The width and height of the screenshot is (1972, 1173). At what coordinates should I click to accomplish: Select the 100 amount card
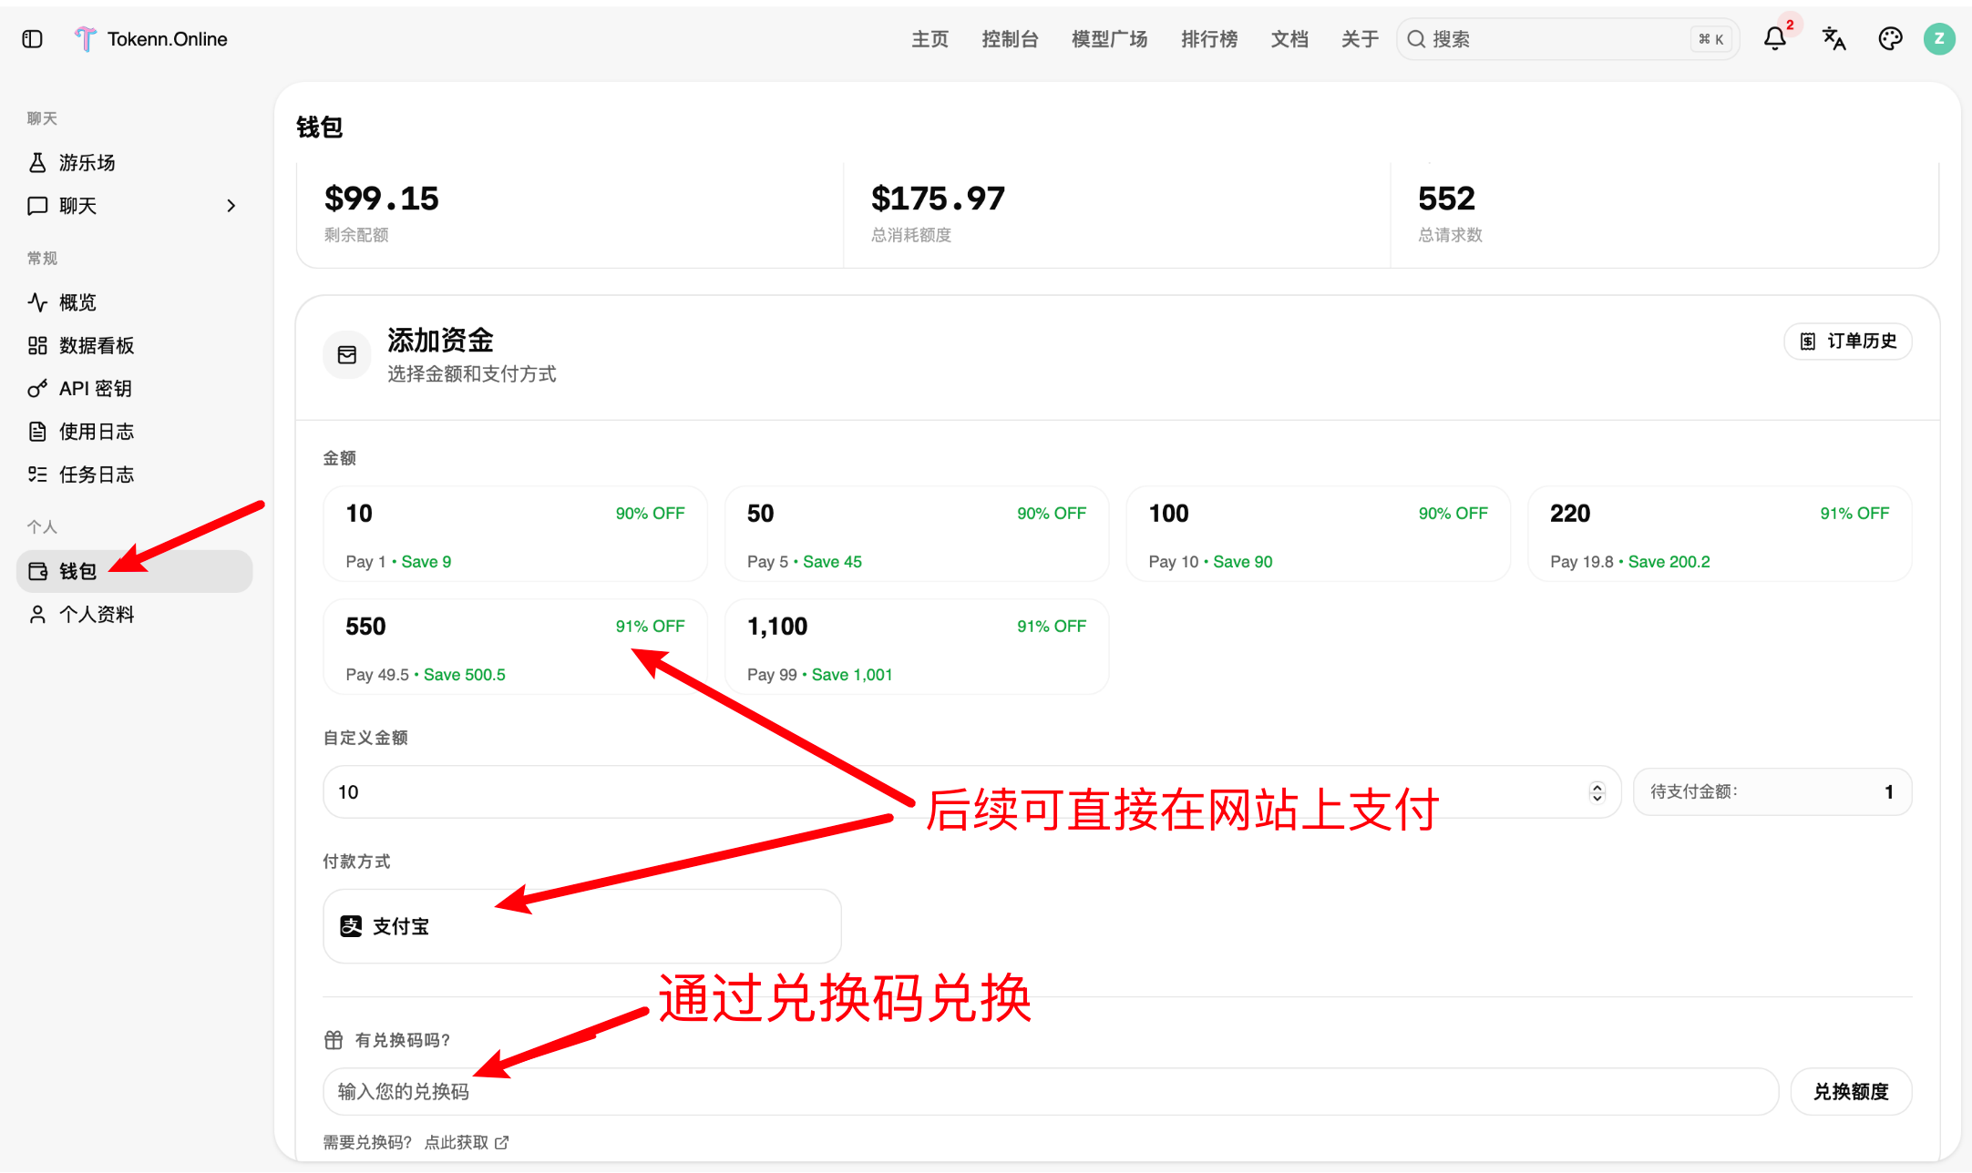coord(1319,535)
